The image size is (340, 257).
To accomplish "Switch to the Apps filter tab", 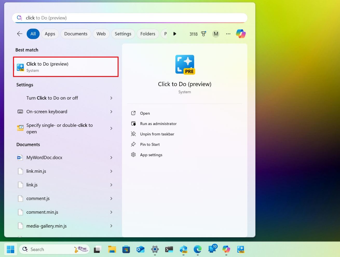I will 50,34.
